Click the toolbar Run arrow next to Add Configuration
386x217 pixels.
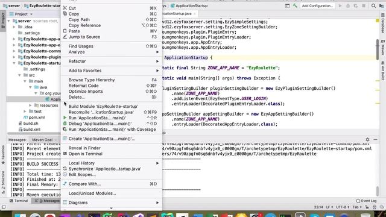pyautogui.click(x=340, y=5)
